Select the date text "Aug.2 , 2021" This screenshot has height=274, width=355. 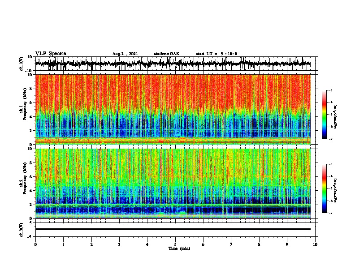tap(125, 54)
